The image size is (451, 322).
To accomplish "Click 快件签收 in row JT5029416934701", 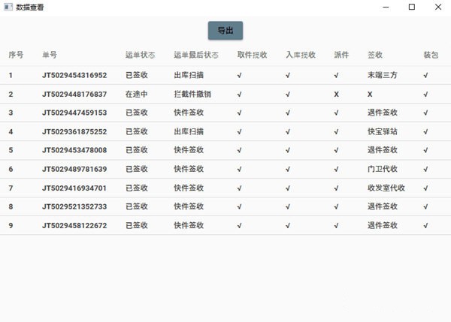I will pos(189,188).
